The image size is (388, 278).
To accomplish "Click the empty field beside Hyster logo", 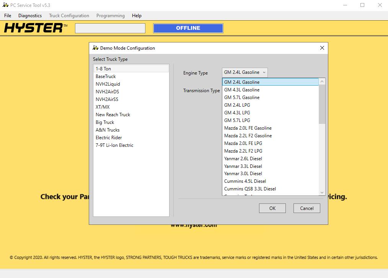I will tap(110, 28).
